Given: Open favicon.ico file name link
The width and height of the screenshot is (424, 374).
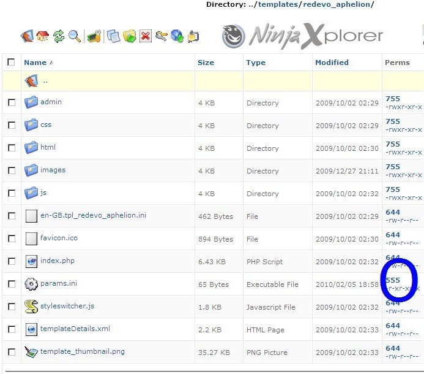Looking at the screenshot, I should (x=59, y=238).
